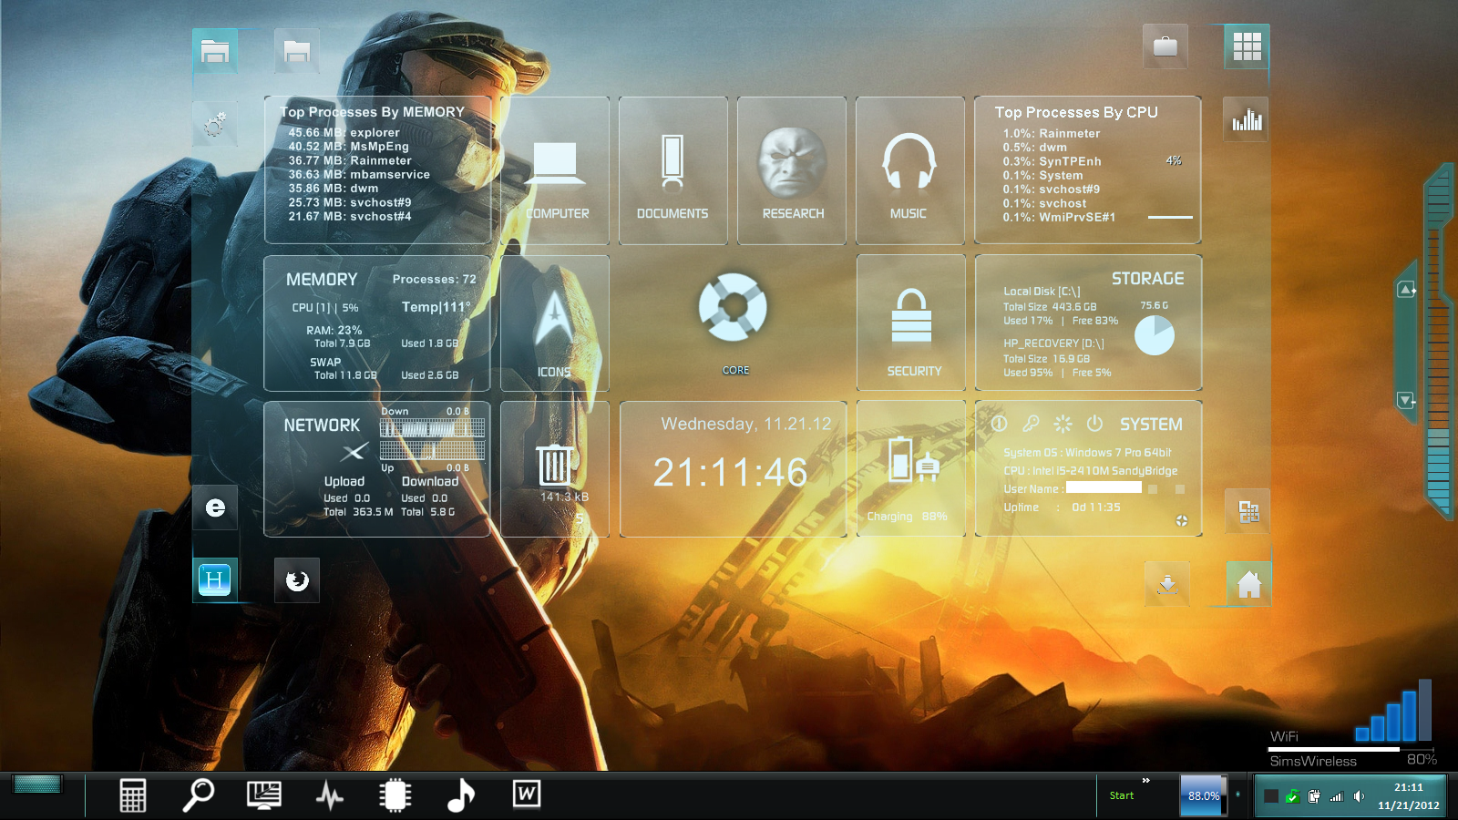Click the network Down graph
This screenshot has height=820, width=1458.
pos(432,428)
